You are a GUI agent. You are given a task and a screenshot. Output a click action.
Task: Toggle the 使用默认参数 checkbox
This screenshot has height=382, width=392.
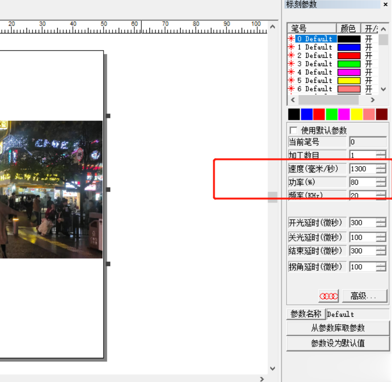coord(294,130)
